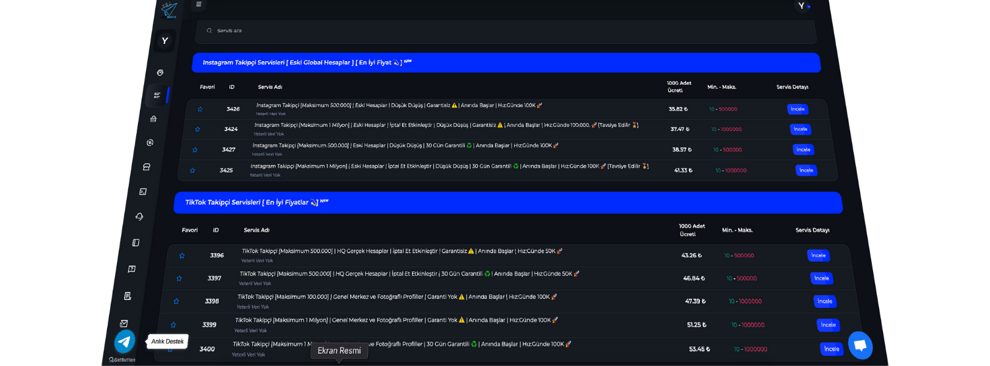The width and height of the screenshot is (990, 366).
Task: Star service 3425 as favorite
Action: point(192,171)
